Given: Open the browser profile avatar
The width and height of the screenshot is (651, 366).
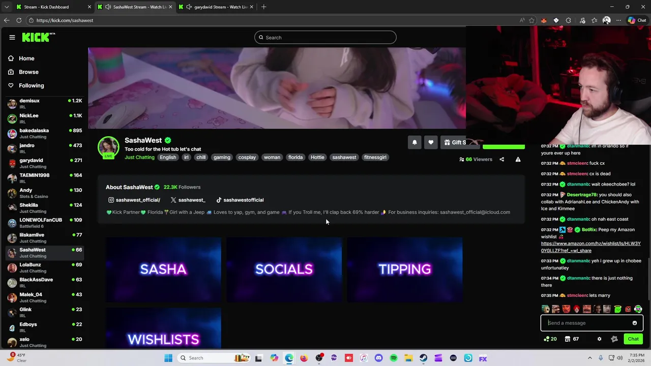Looking at the screenshot, I should [606, 20].
